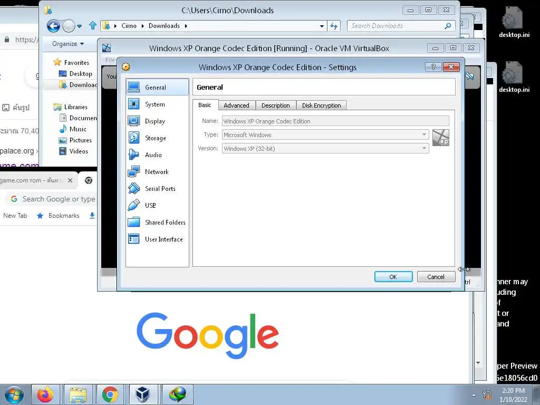Expand the arrow after Downloads in breadcrumb
Viewport: 540px width, 405px height.
pos(186,26)
